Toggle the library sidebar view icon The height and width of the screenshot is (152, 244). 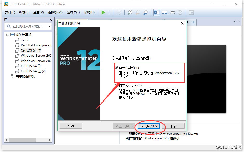[x=157, y=12]
